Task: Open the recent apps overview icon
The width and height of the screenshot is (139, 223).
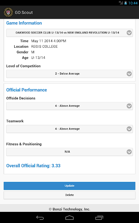Action: point(99,217)
